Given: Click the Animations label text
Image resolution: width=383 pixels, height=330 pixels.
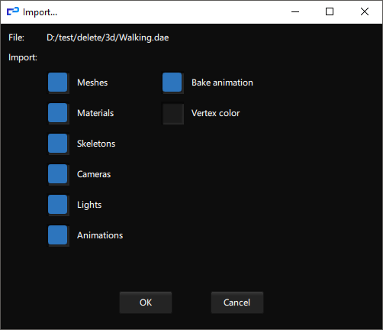Looking at the screenshot, I should click(x=100, y=235).
